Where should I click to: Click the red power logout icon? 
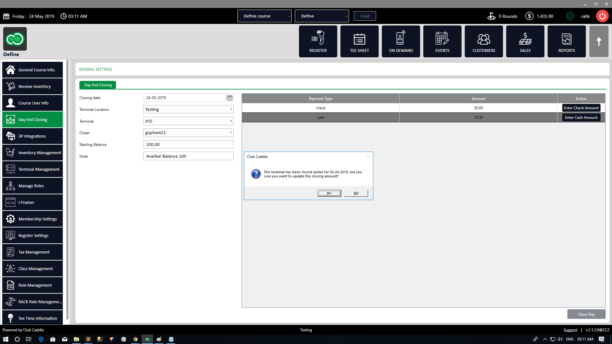[602, 16]
